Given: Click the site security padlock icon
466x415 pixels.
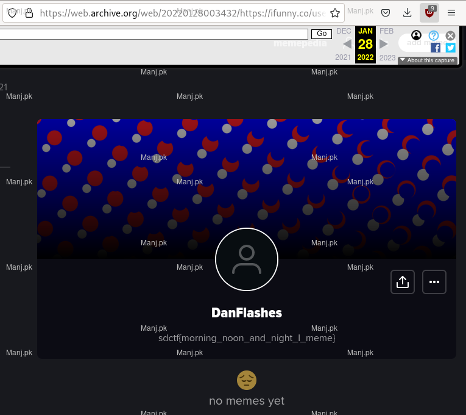Looking at the screenshot, I should click(29, 13).
